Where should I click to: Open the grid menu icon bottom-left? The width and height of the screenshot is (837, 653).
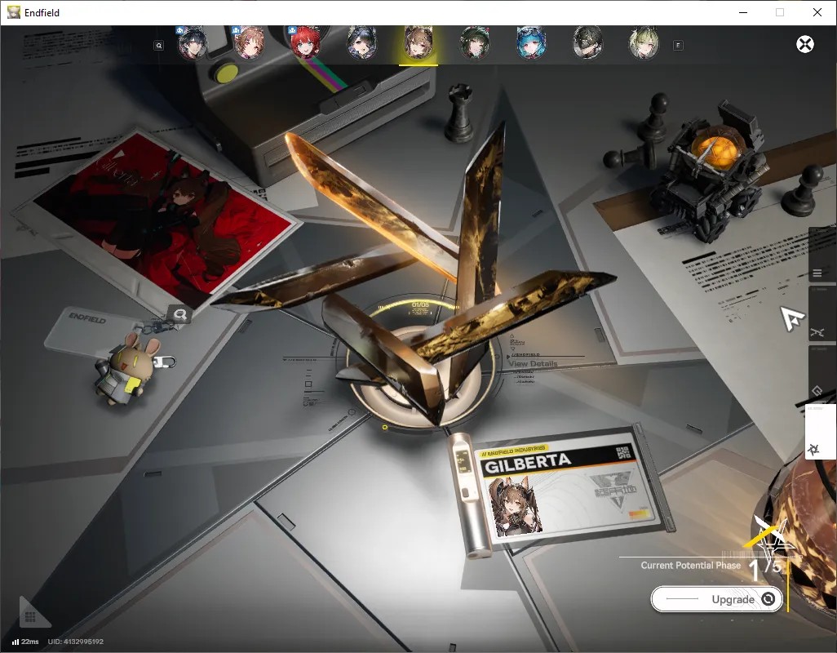30,617
